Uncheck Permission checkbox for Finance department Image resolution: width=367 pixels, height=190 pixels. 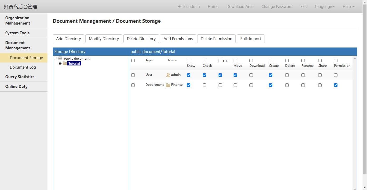click(x=336, y=85)
